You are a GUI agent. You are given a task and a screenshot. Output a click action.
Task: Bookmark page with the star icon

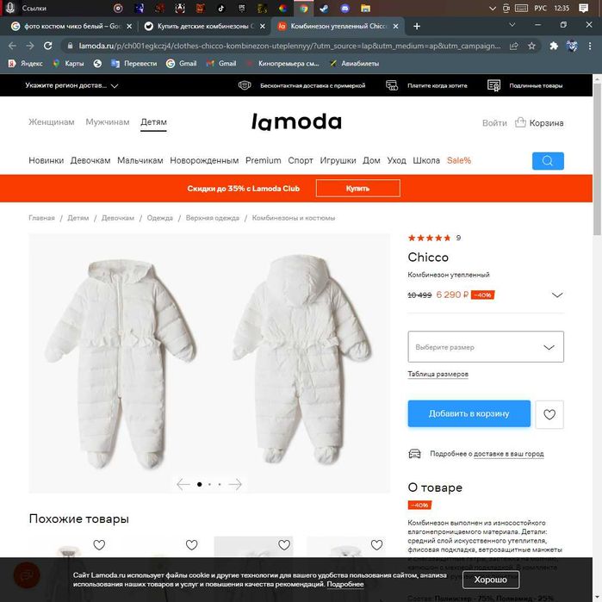pos(531,46)
